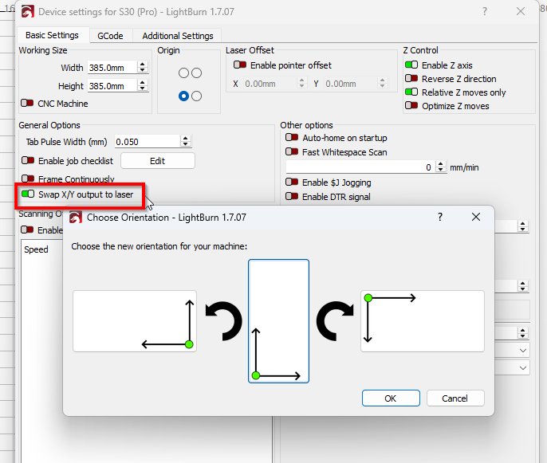
Task: Toggle Reverse Z direction switch
Action: [x=411, y=78]
